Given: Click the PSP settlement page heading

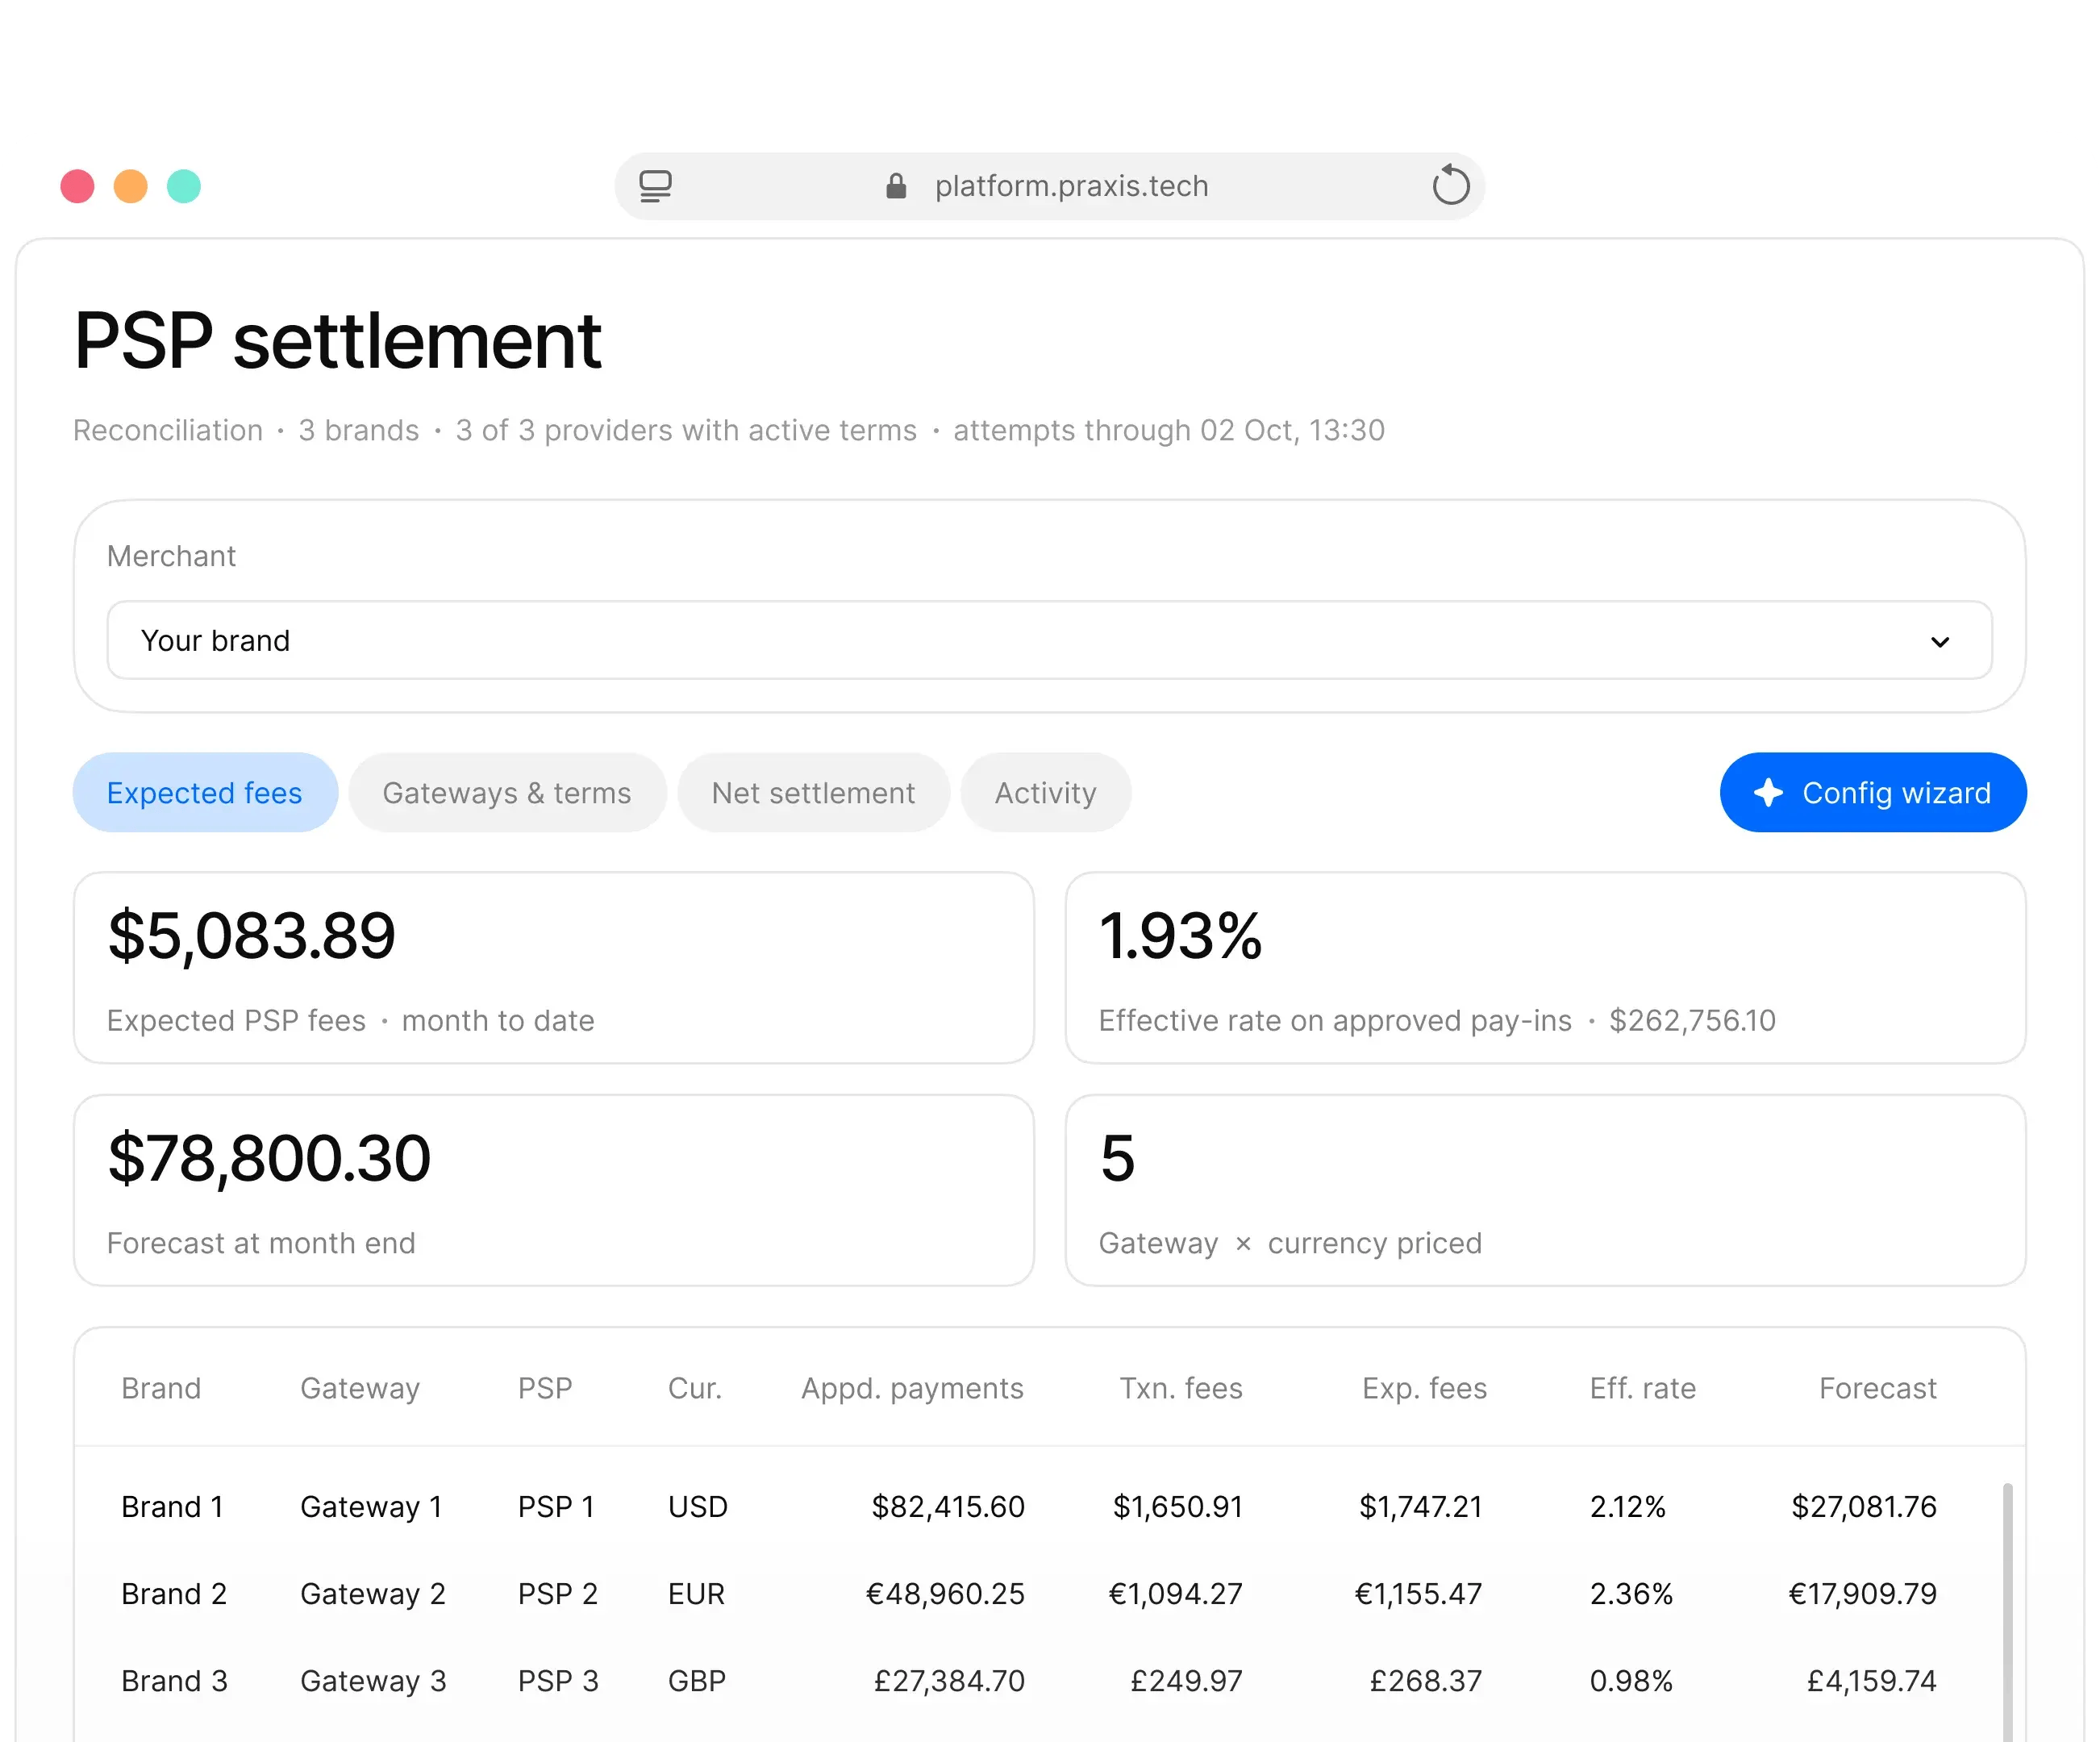Looking at the screenshot, I should (337, 341).
